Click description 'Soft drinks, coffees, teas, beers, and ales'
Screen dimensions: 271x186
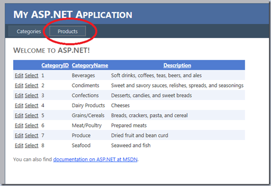[x=156, y=75]
